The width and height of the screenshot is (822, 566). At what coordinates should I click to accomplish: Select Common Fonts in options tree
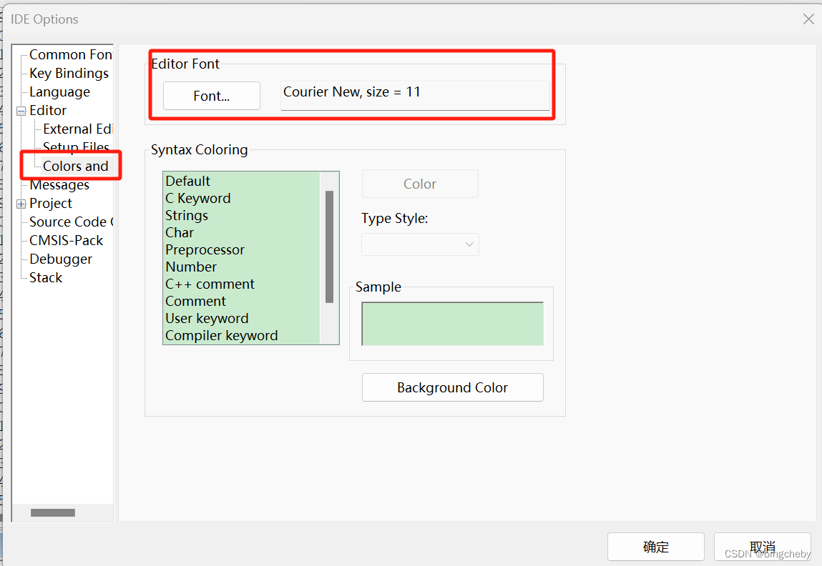[71, 54]
